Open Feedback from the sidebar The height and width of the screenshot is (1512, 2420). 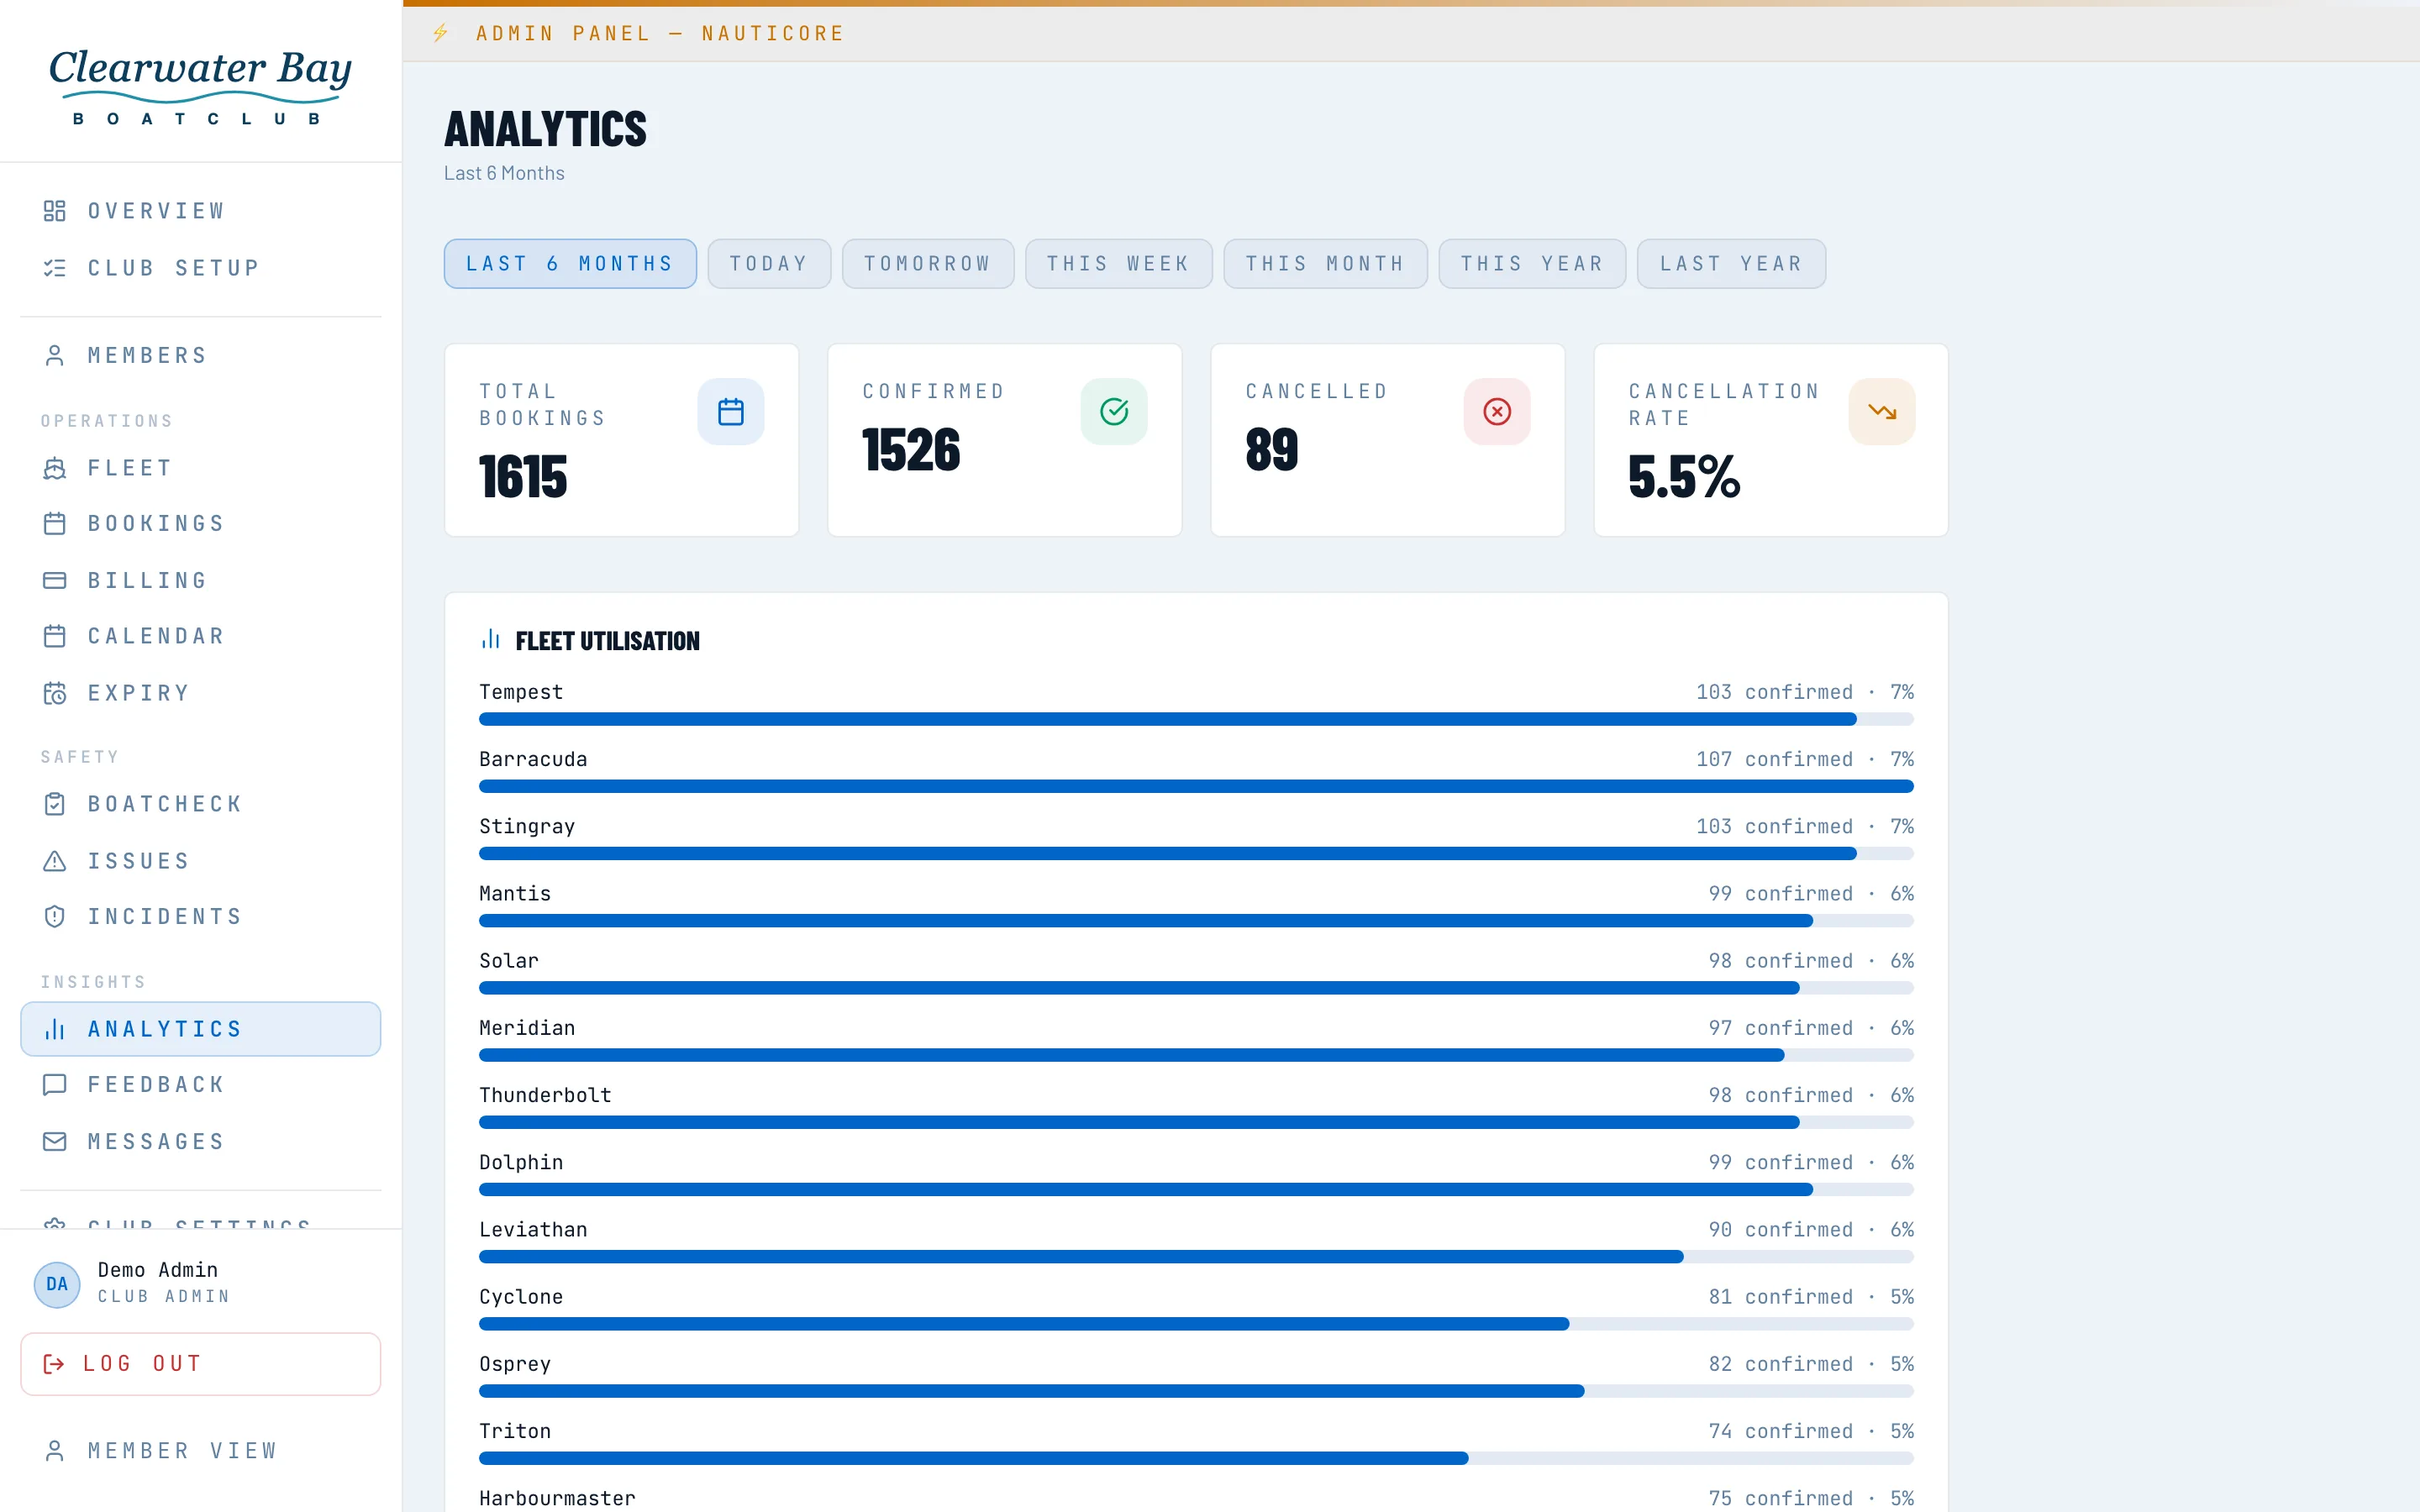click(x=200, y=1085)
